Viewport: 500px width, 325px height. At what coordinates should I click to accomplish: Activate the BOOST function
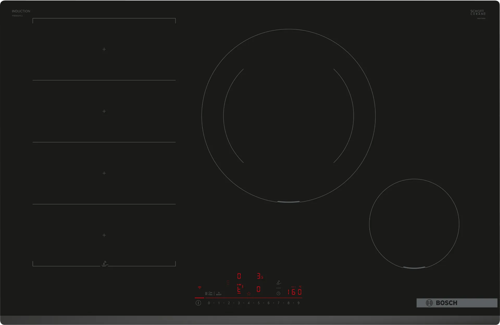click(219, 294)
